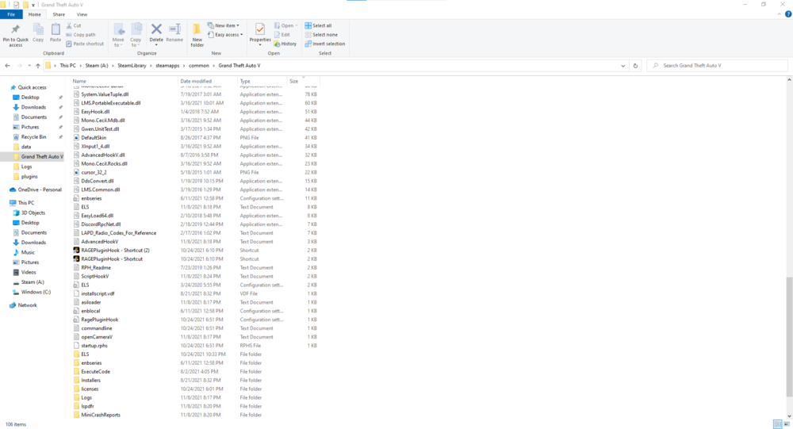Click Paste shortcut in the ribbon
The width and height of the screenshot is (793, 429).
pyautogui.click(x=85, y=44)
